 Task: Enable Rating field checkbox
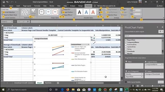point(126,49)
